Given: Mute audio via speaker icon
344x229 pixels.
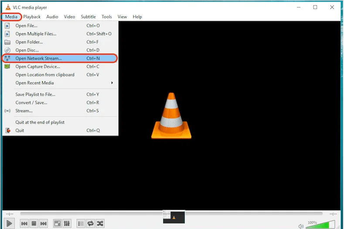Looking at the screenshot, I should click(301, 225).
